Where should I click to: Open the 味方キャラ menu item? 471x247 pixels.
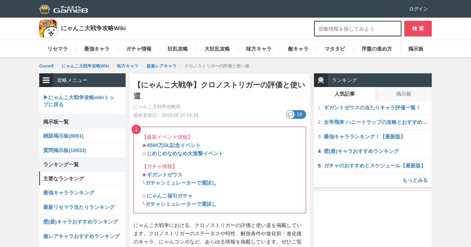(259, 49)
